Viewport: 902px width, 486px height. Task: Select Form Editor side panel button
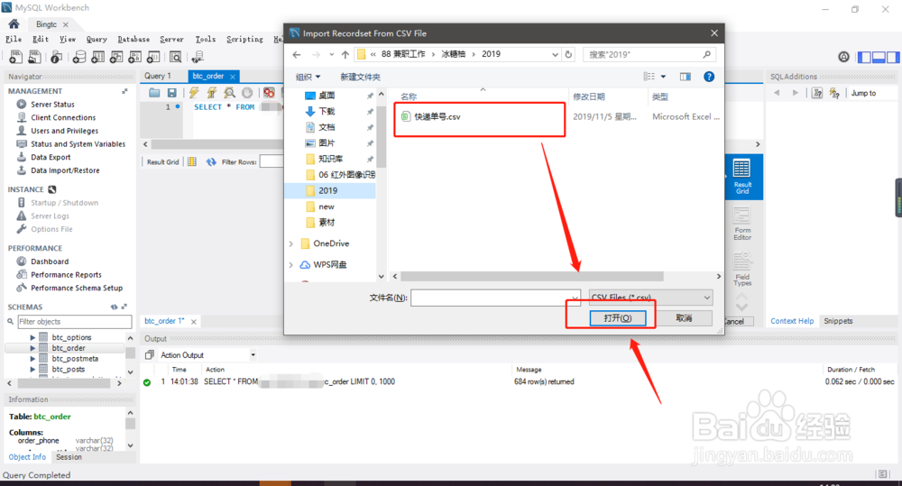[x=742, y=224]
